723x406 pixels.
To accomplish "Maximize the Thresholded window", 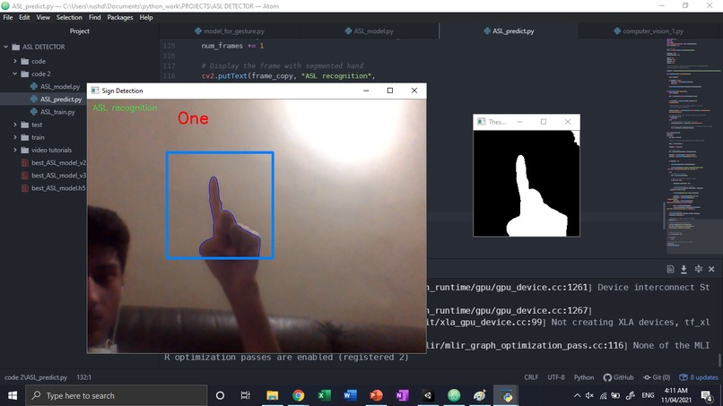I will (544, 122).
